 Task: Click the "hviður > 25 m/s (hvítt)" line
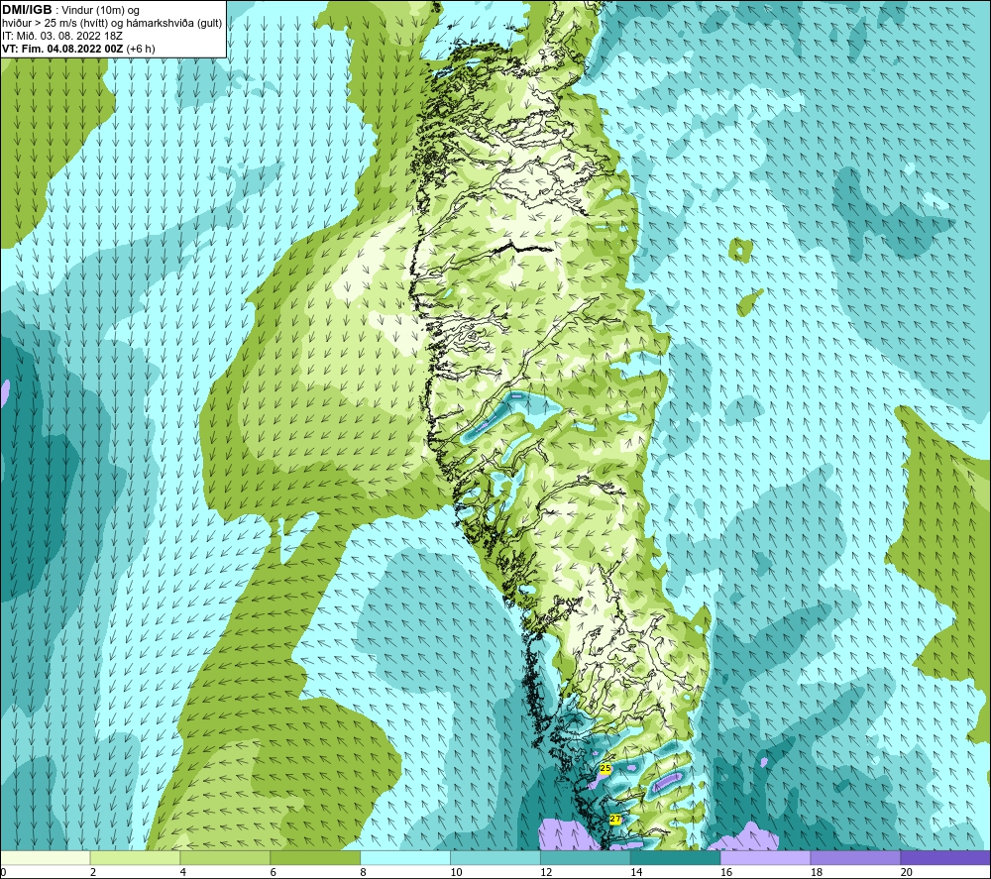click(x=55, y=23)
